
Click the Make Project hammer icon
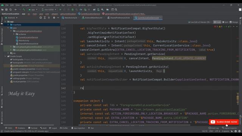pyautogui.click(x=24, y=9)
